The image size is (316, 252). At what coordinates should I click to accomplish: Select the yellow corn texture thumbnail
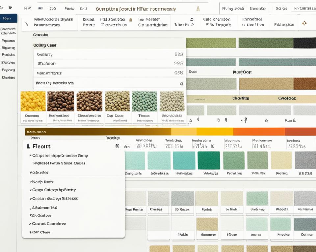coord(33,101)
